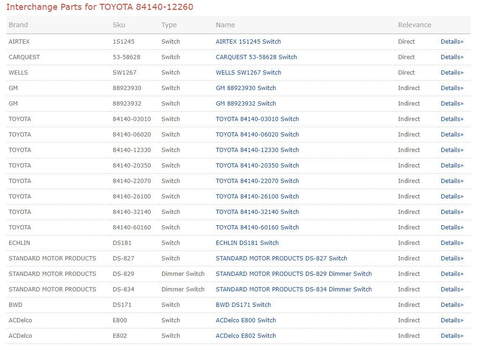
Task: Open STANDARD MOTOR PRODUCTS DS-834 Dimmer Switch link
Action: tap(294, 289)
